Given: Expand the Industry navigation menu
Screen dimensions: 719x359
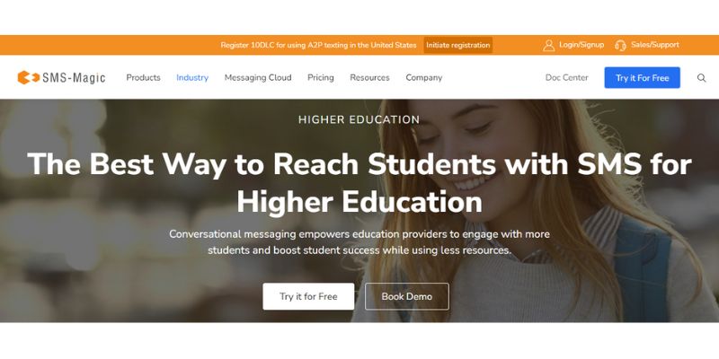Looking at the screenshot, I should pyautogui.click(x=192, y=78).
